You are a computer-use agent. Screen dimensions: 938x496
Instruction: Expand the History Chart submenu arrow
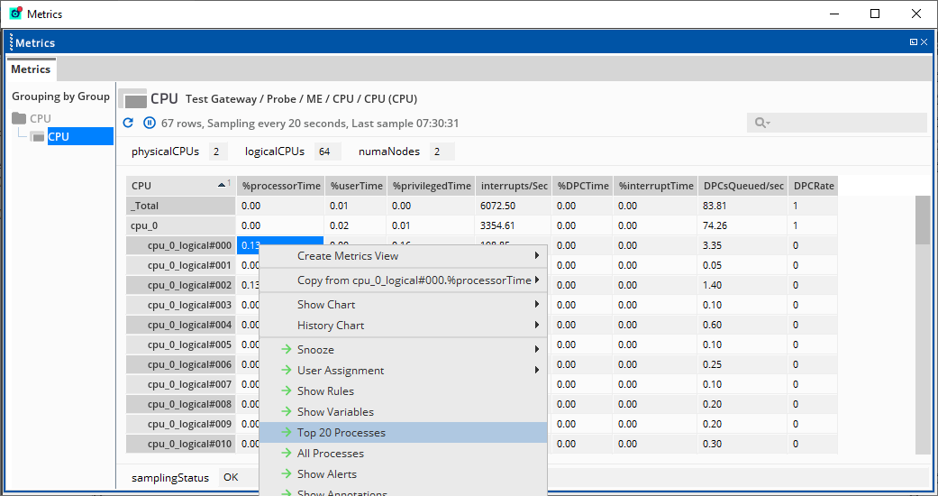pyautogui.click(x=537, y=326)
